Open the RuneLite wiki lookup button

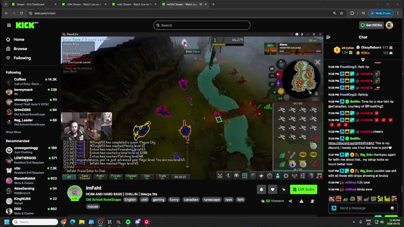coord(315,99)
